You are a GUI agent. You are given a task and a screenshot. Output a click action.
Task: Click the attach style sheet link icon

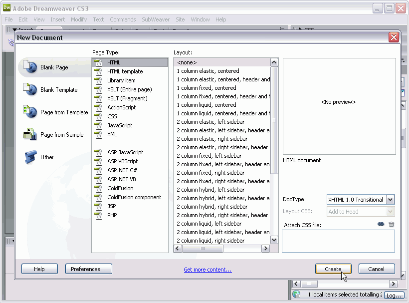click(x=381, y=224)
